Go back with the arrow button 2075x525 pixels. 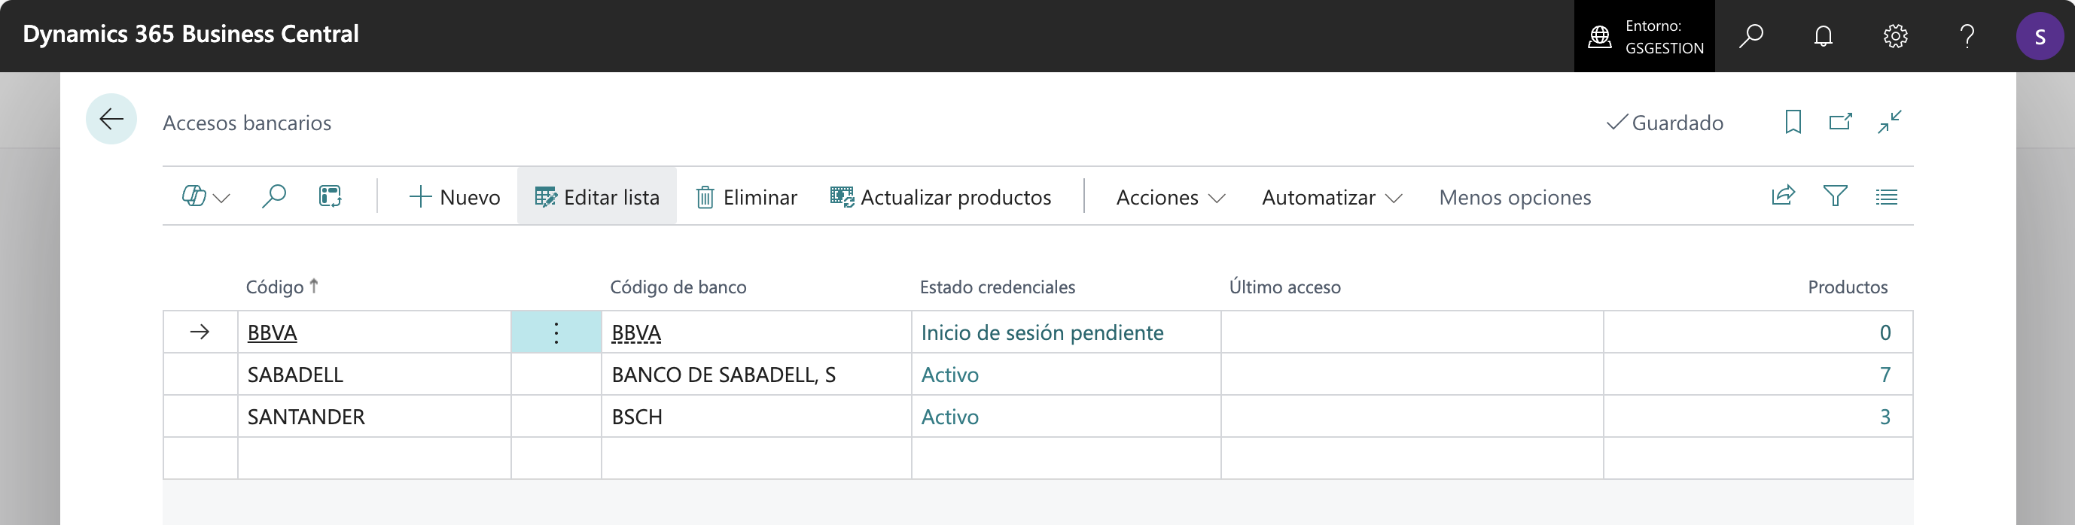[111, 119]
